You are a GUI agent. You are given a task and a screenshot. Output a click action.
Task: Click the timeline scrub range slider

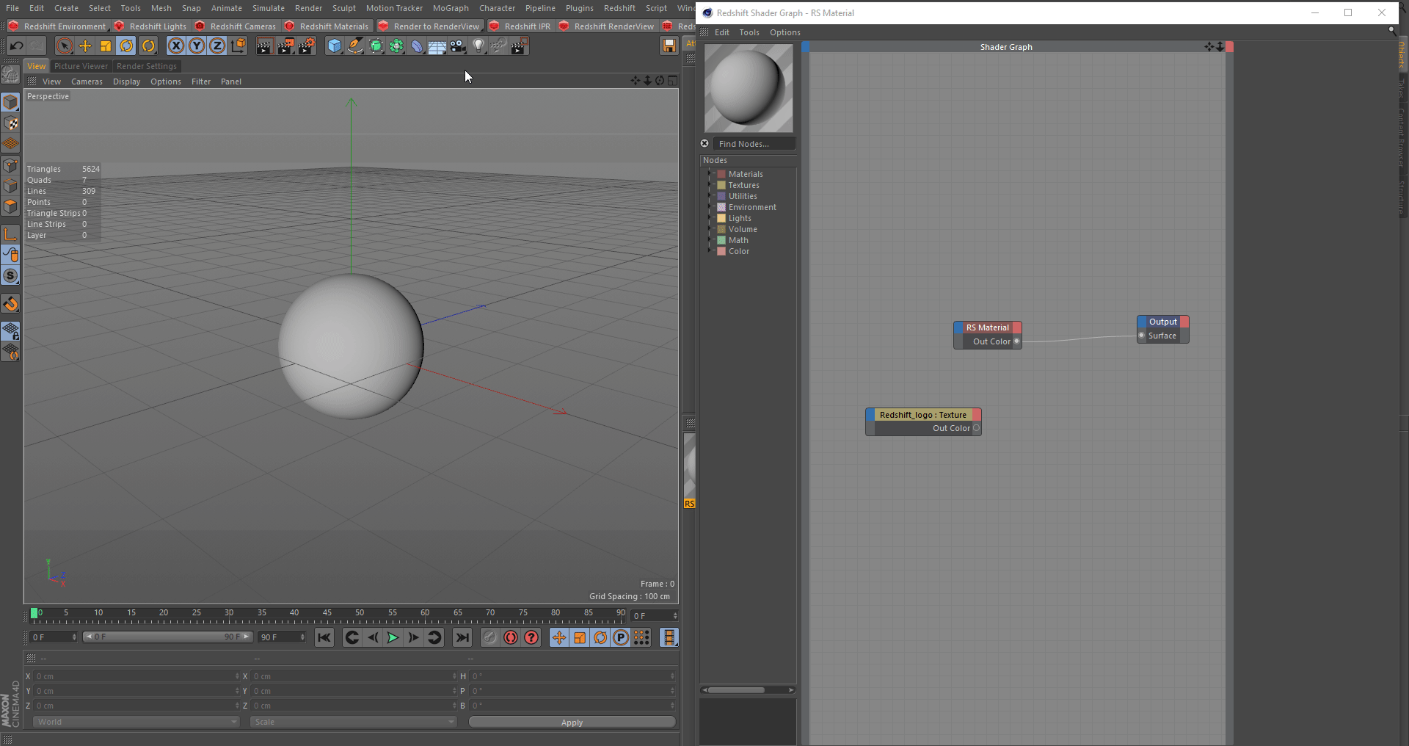click(x=167, y=637)
